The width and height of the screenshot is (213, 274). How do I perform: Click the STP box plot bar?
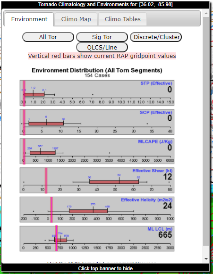34,95
